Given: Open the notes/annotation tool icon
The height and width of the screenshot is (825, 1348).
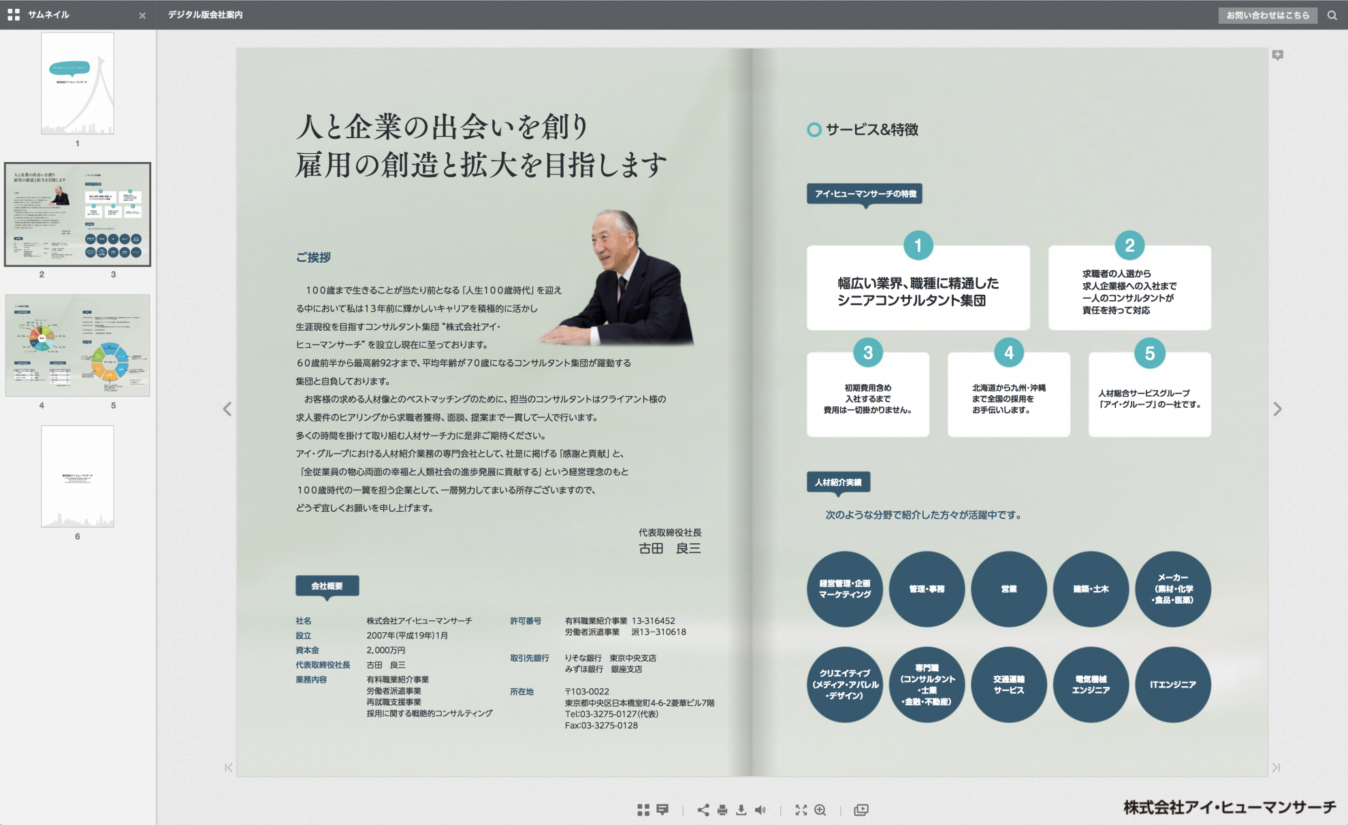Looking at the screenshot, I should [x=663, y=810].
